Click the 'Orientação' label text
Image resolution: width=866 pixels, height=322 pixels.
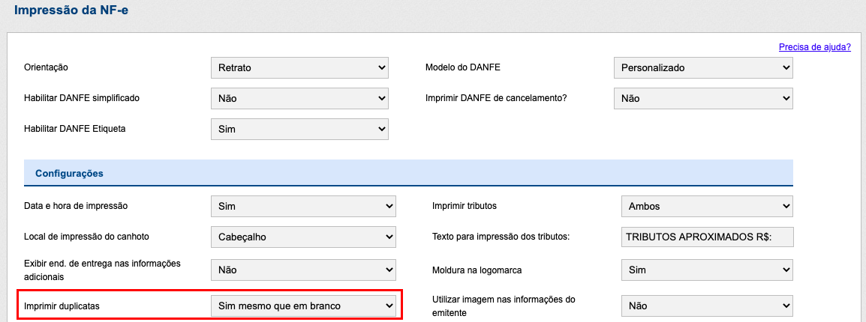tap(47, 67)
